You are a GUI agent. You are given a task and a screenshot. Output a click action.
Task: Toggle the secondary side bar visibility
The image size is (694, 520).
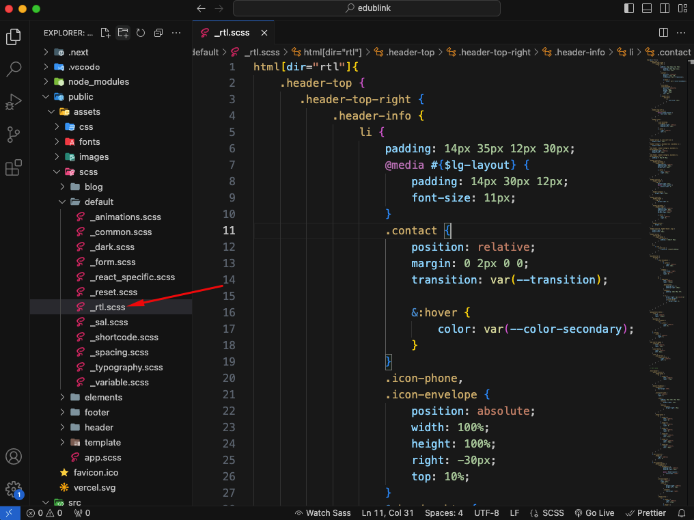[665, 8]
